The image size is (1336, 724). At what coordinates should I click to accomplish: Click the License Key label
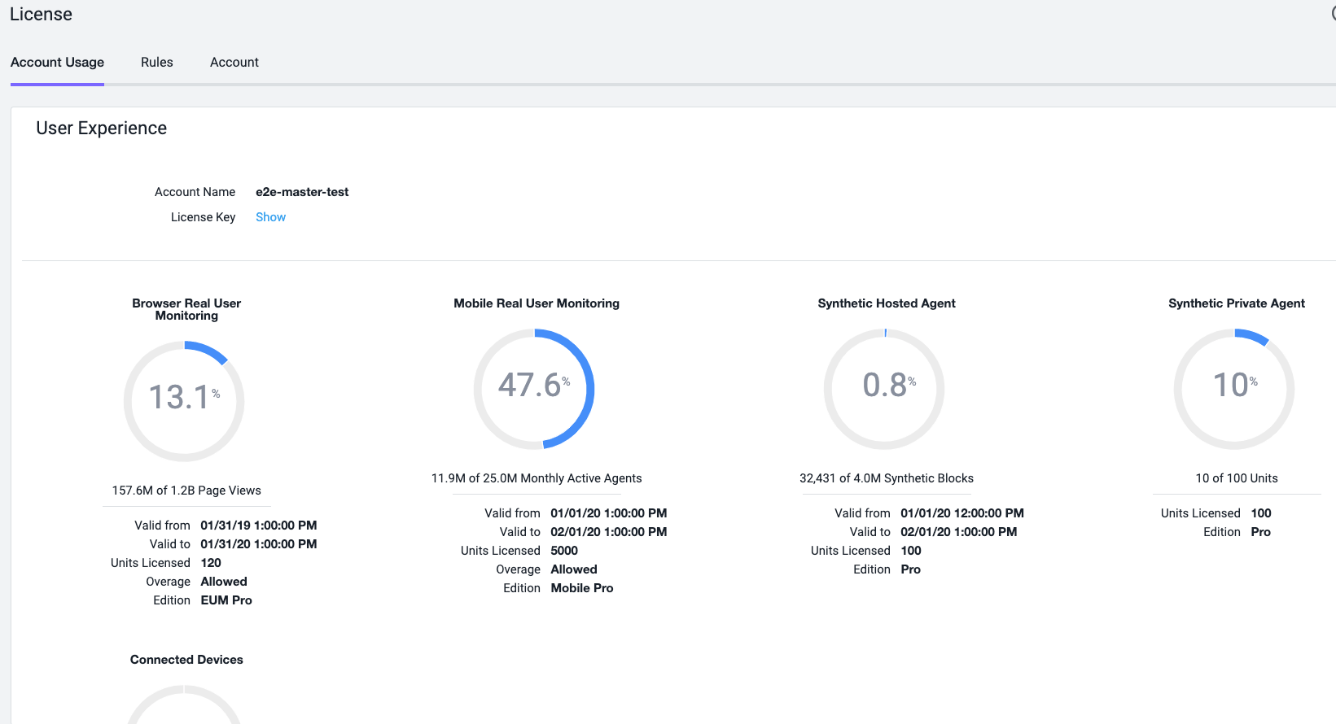click(x=203, y=217)
